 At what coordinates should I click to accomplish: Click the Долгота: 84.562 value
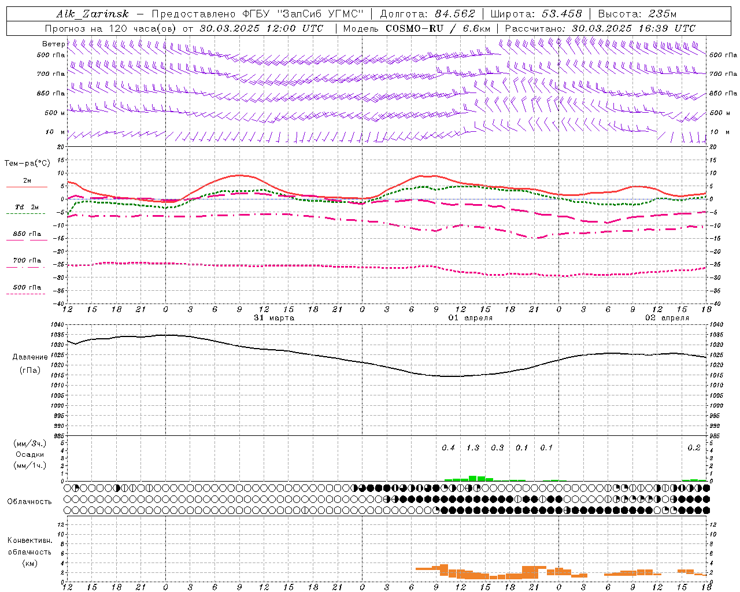coord(427,14)
